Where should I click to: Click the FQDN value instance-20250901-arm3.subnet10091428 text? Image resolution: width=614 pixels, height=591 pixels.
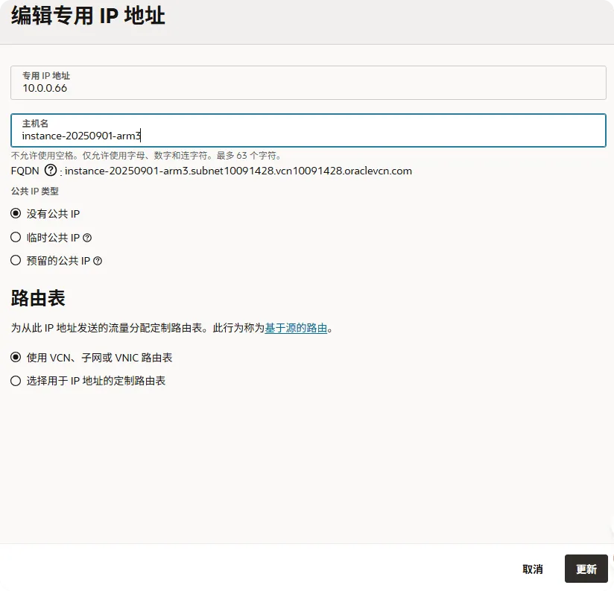click(238, 171)
